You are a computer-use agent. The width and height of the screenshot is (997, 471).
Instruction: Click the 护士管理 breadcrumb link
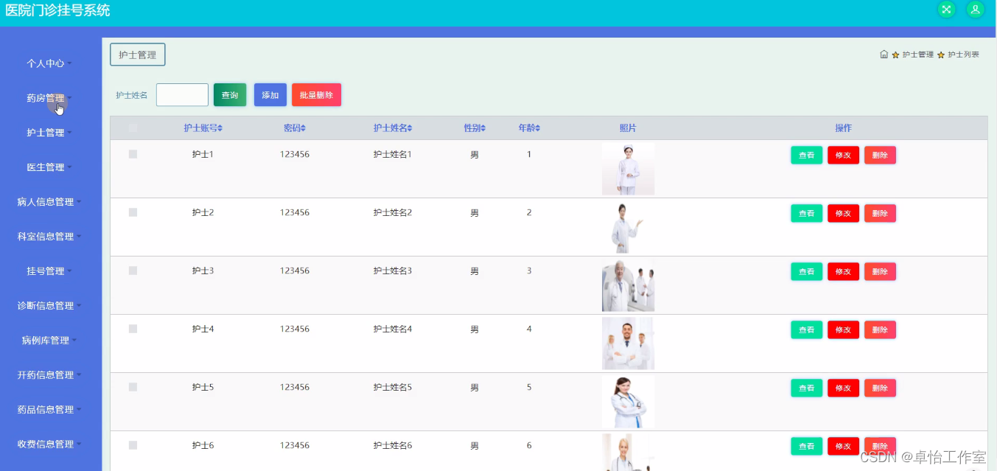(x=917, y=55)
